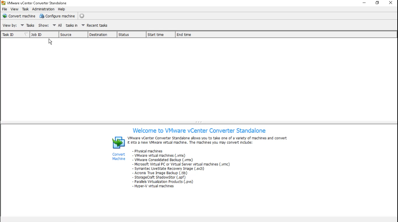Expand the View by Tasks dropdown
This screenshot has height=222, width=398.
27,25
